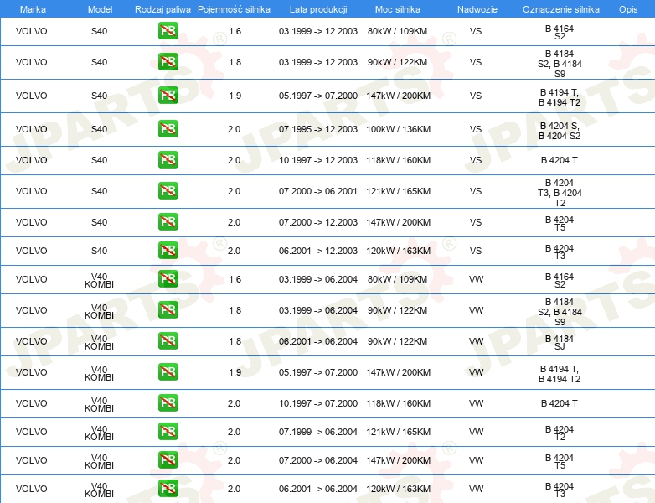Select the production years cell 10.1997 -> 07.2000
The height and width of the screenshot is (503, 655).
pyautogui.click(x=318, y=403)
